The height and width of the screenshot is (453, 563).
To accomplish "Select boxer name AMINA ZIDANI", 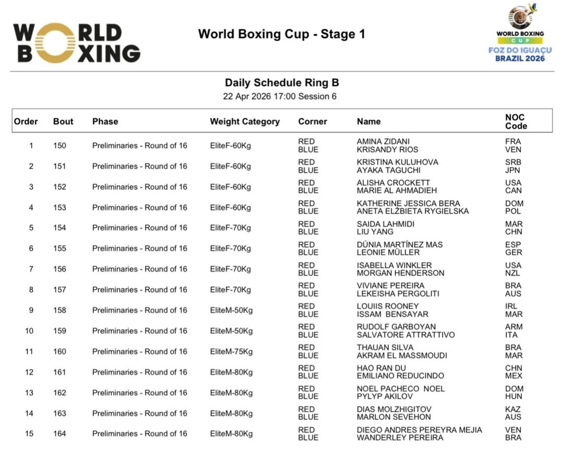I will 383,142.
